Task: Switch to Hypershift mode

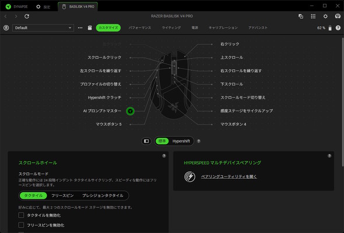Action: point(181,141)
